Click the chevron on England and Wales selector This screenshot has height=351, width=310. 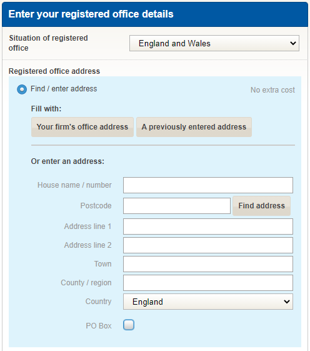pyautogui.click(x=293, y=43)
